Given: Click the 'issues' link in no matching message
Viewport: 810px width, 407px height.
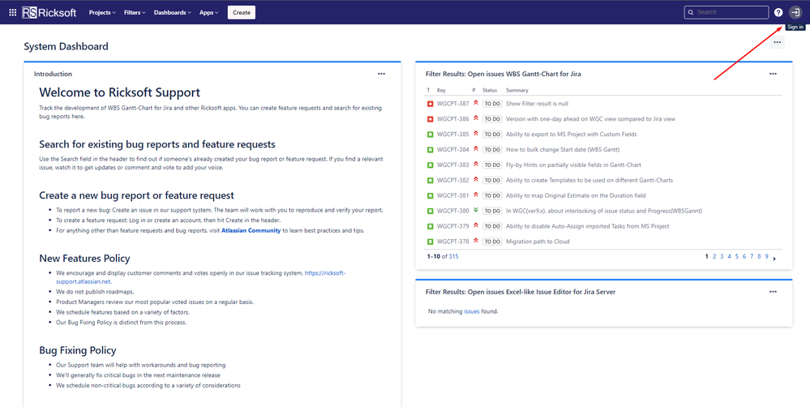Looking at the screenshot, I should click(x=472, y=311).
